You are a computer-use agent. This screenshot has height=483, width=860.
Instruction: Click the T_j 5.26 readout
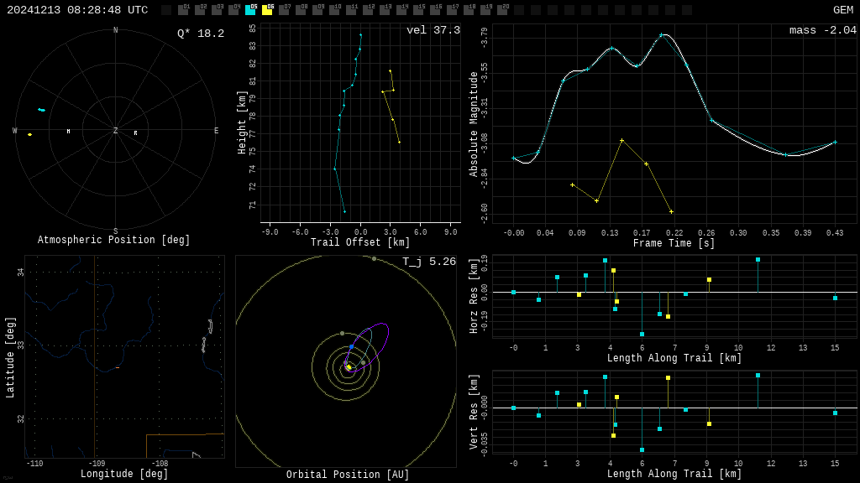coord(428,262)
